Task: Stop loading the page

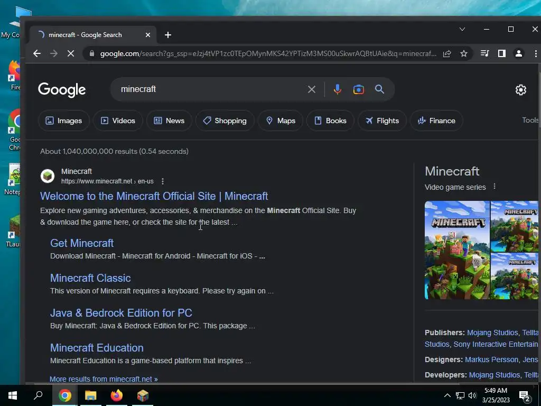Action: click(71, 53)
